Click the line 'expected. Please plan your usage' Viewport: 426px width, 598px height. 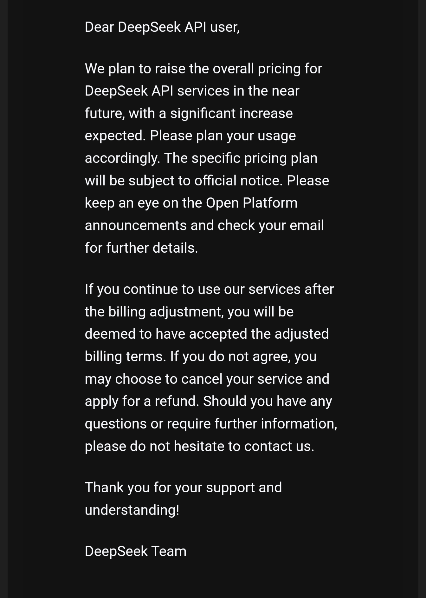(x=190, y=136)
